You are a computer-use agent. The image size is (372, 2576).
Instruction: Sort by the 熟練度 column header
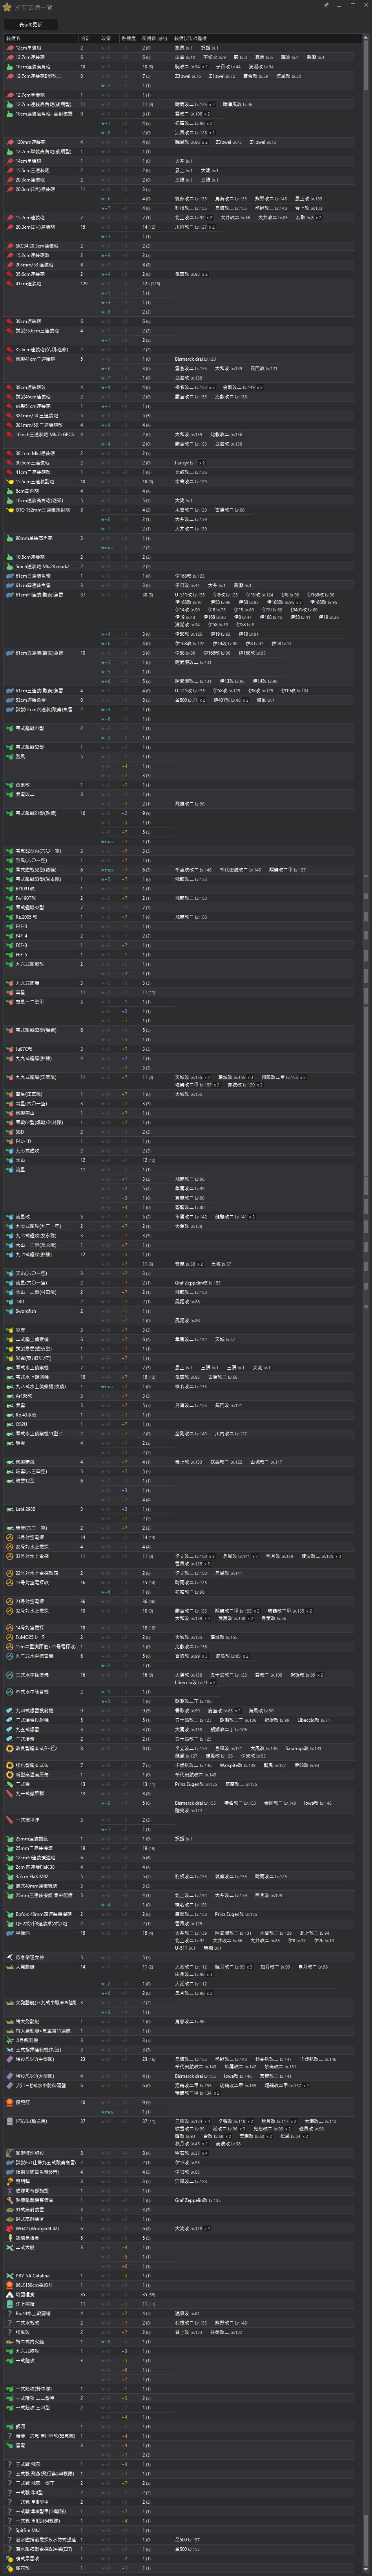(x=130, y=39)
